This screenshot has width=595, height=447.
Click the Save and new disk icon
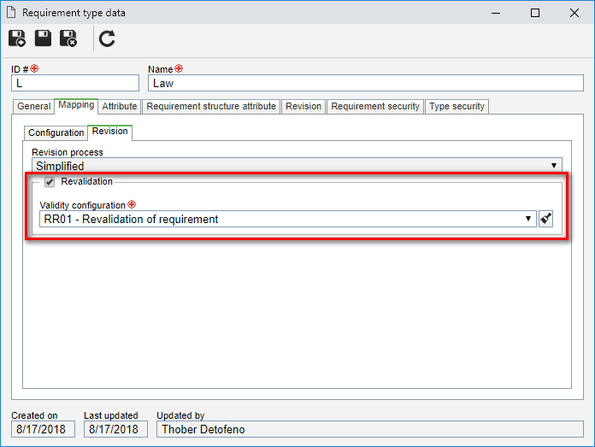[x=17, y=38]
